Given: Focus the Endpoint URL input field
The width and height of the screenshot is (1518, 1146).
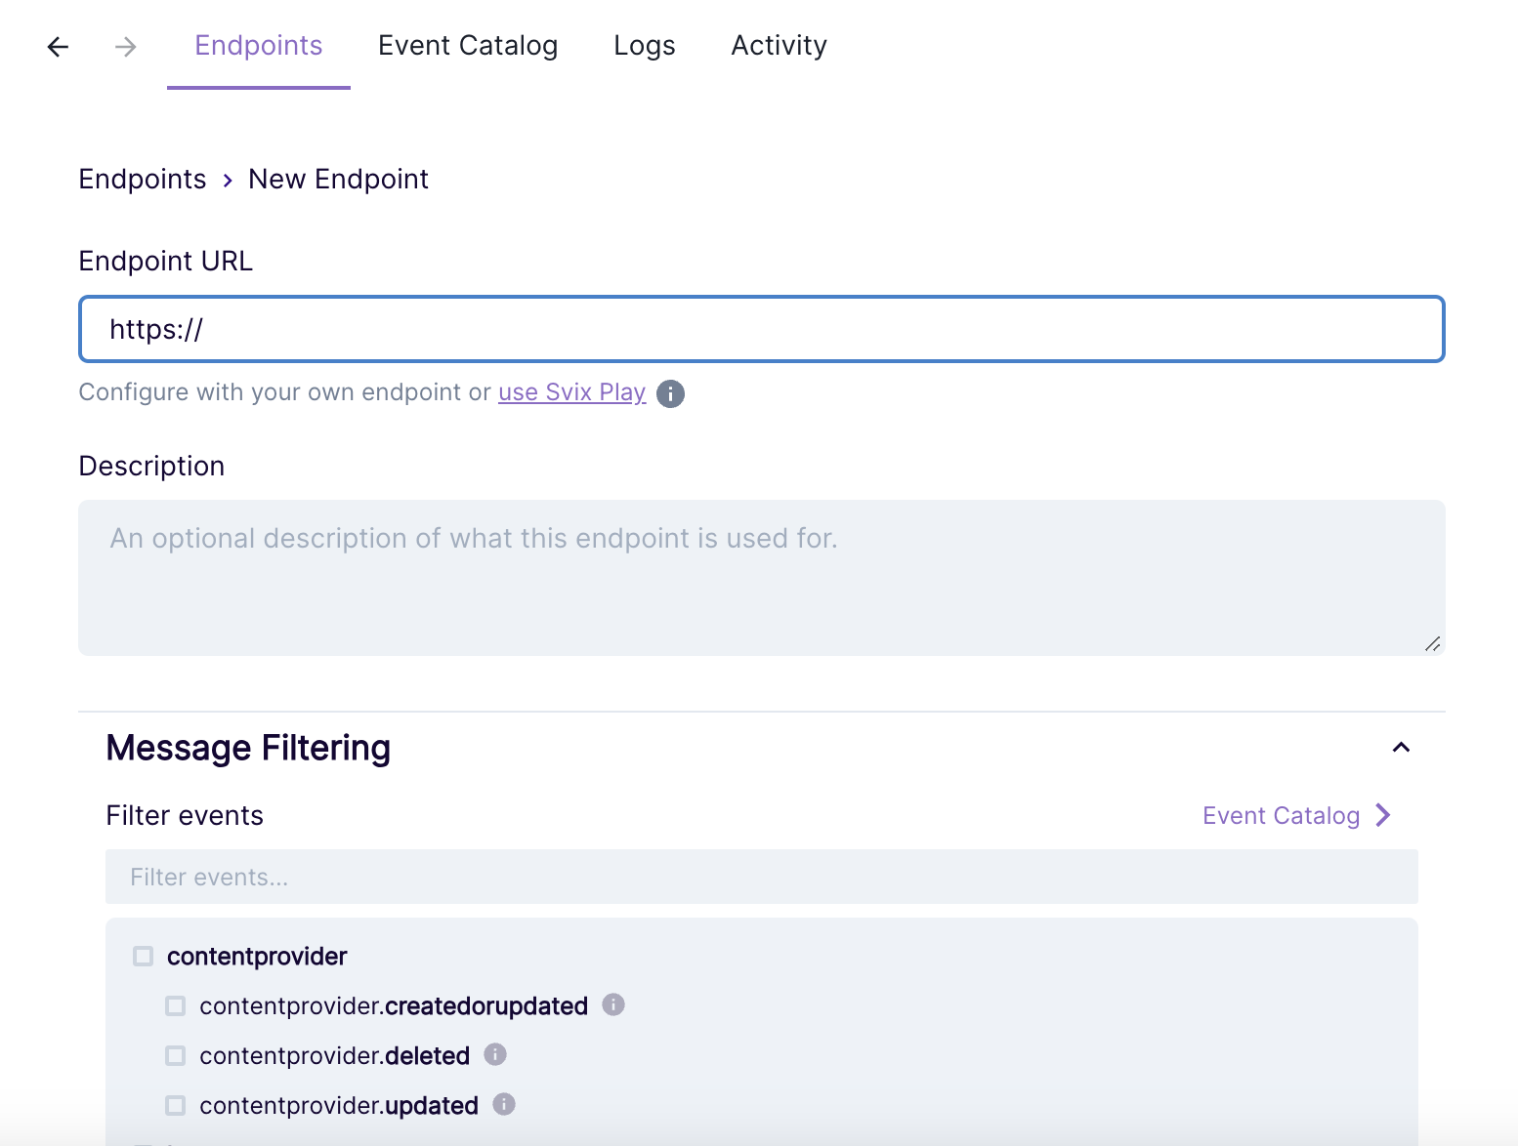Looking at the screenshot, I should pyautogui.click(x=762, y=329).
